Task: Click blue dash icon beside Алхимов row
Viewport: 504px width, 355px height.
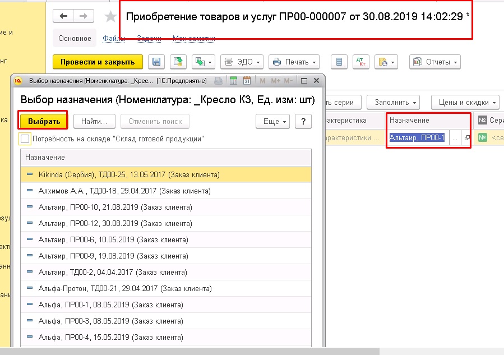Action: point(30,190)
